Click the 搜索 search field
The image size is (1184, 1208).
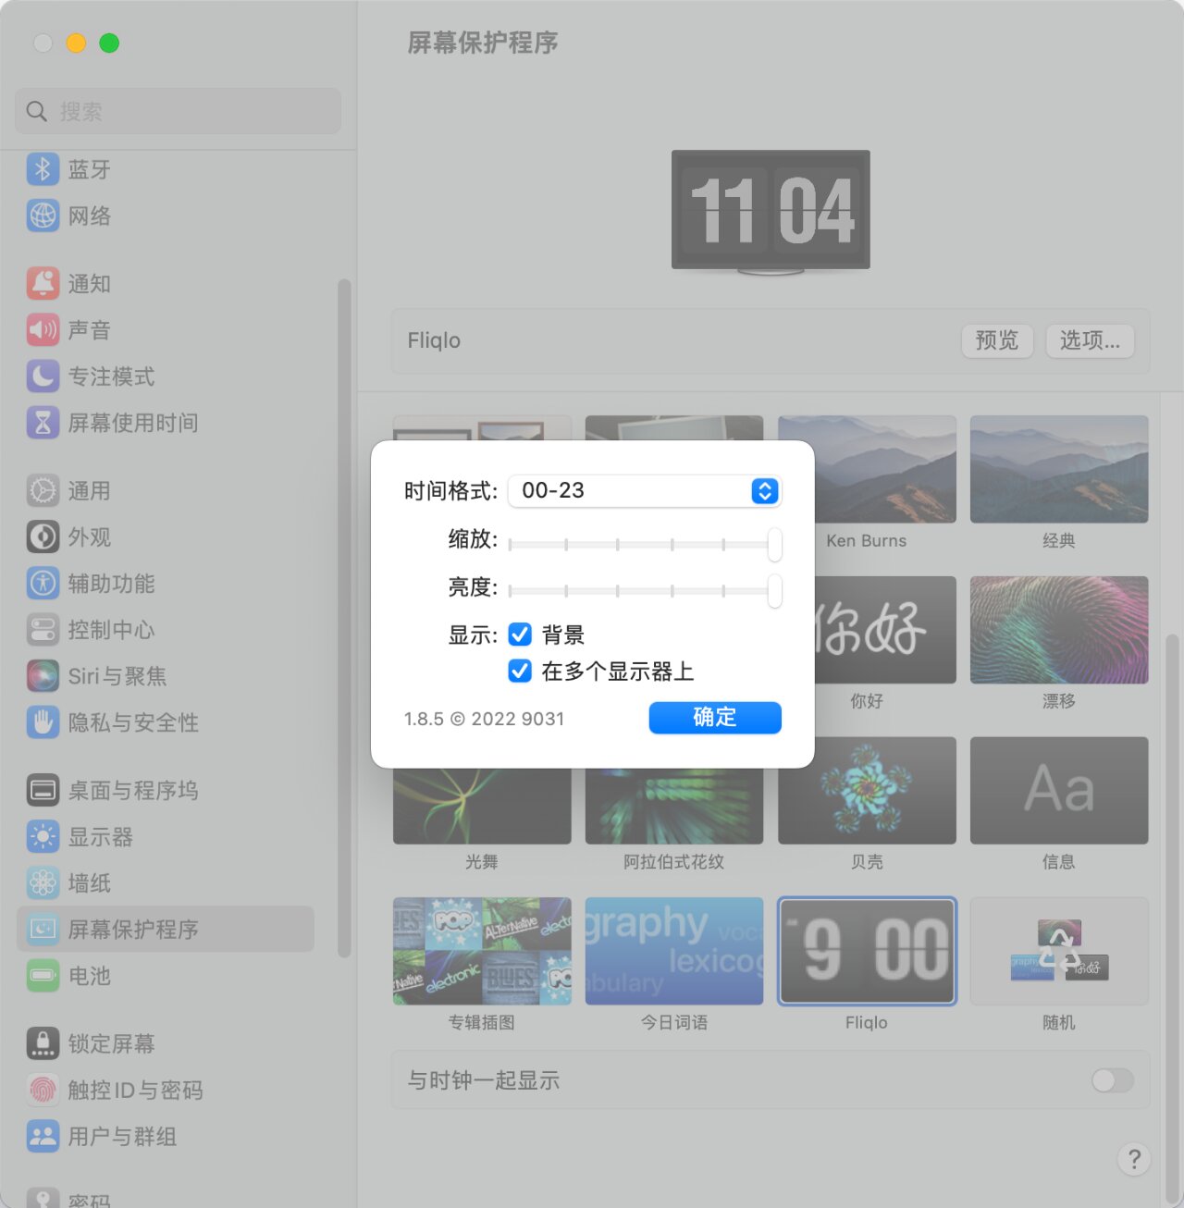pyautogui.click(x=178, y=112)
